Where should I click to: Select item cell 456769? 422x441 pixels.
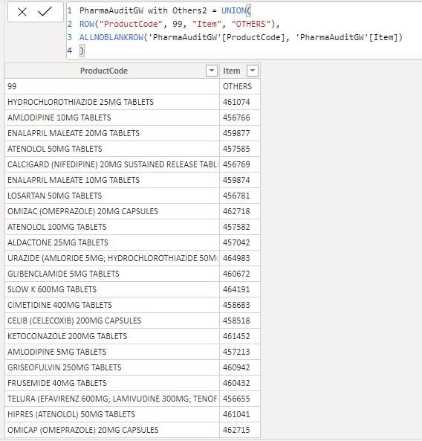240,164
